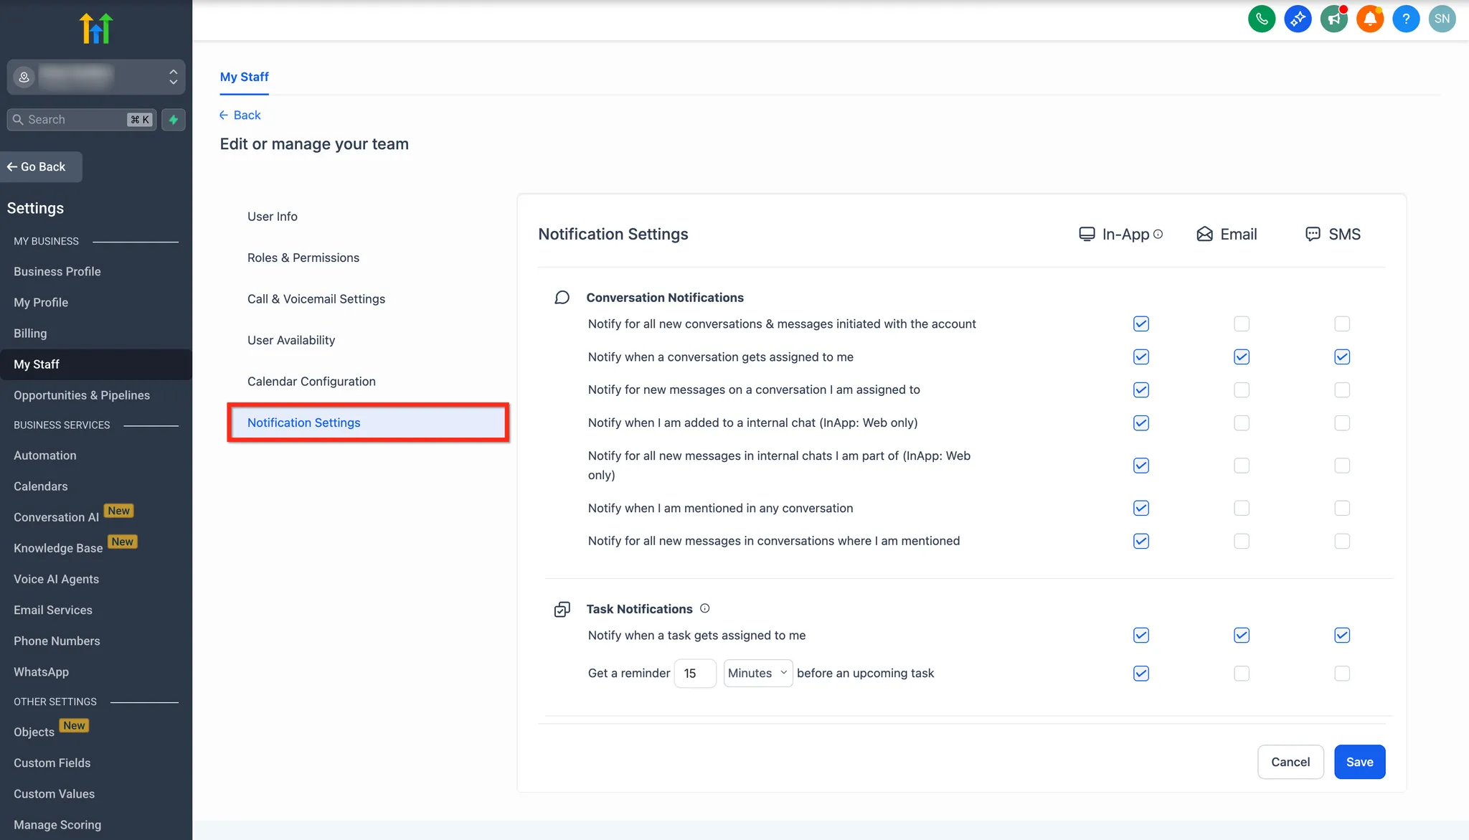Select Calendar Configuration menu item

[x=311, y=382]
